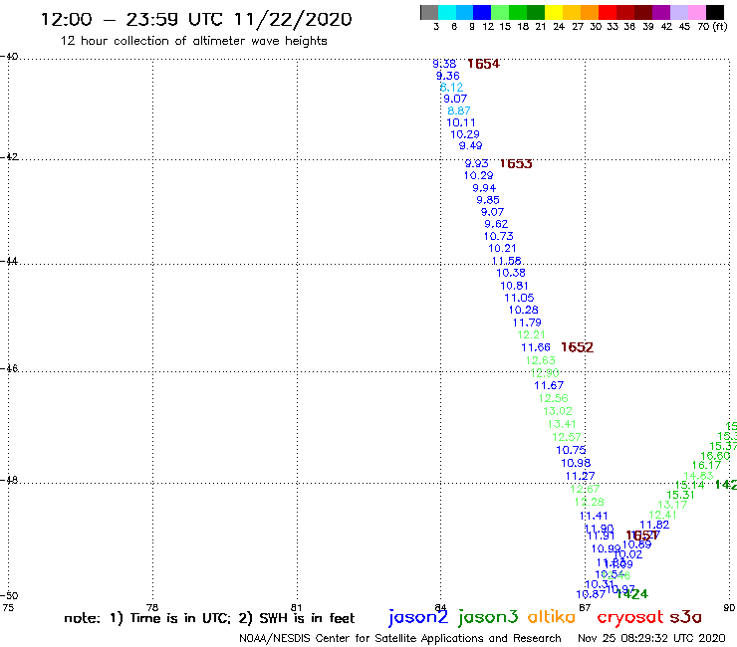This screenshot has width=737, height=647.
Task: Select the pass label 1652
Action: point(578,347)
